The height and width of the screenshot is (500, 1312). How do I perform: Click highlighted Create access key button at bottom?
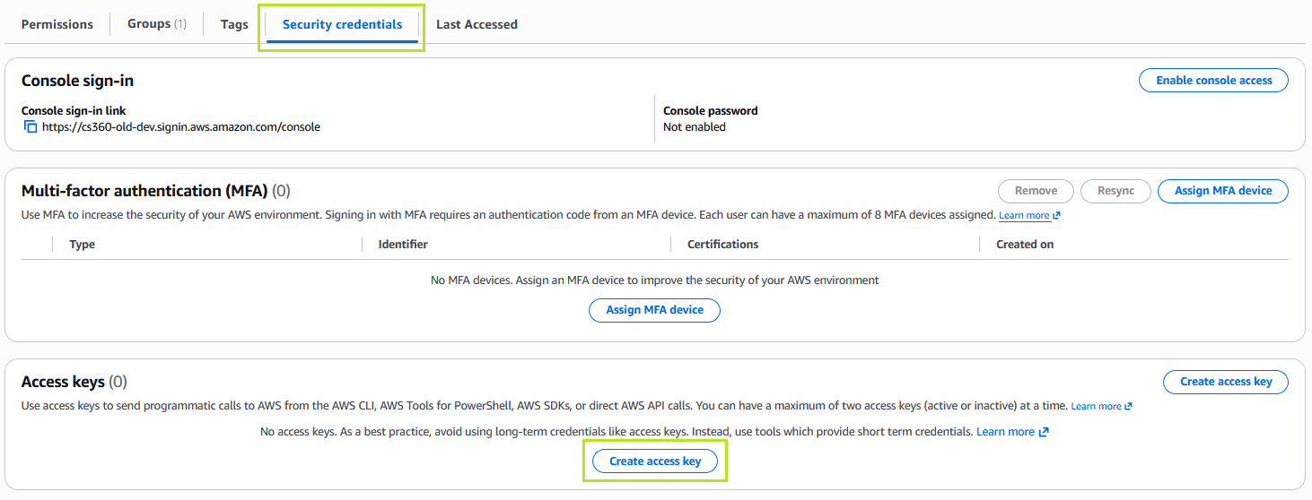click(x=654, y=461)
